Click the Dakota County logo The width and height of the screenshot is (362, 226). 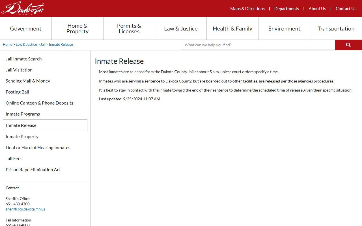coord(23,8)
